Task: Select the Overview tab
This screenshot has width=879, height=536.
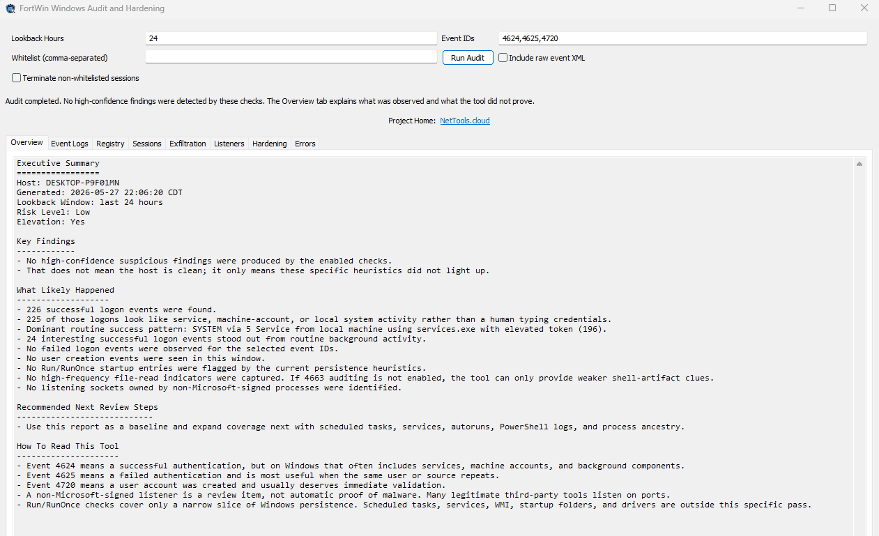Action: (x=26, y=142)
